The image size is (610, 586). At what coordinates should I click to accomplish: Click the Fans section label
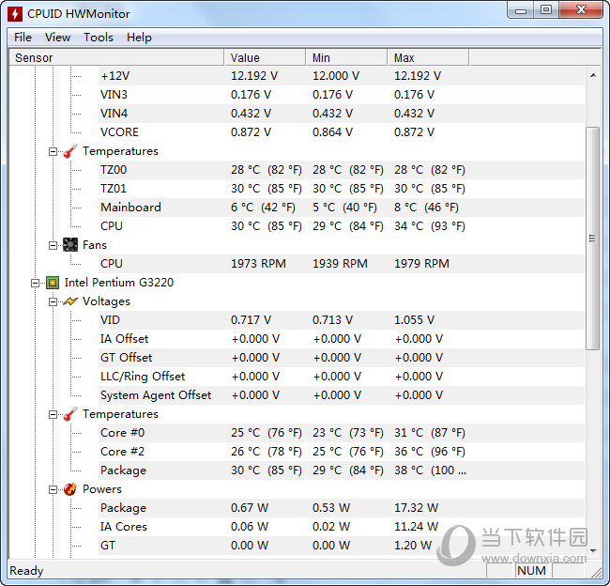pos(95,245)
